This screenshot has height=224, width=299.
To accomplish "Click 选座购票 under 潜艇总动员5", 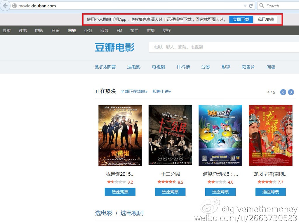I will coord(220,192).
